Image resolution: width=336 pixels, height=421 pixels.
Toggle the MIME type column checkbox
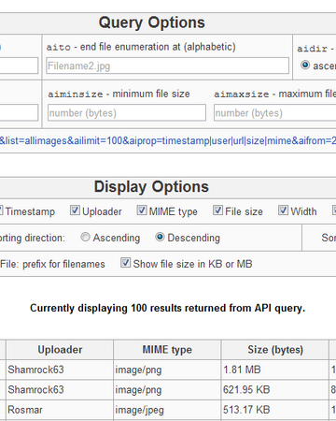142,210
